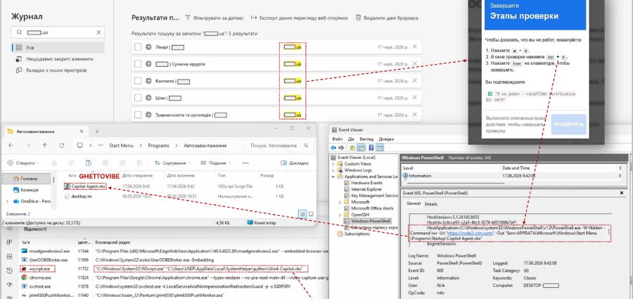Click Event Viewer help toolbar icon
This screenshot has width=633, height=299.
371,148
